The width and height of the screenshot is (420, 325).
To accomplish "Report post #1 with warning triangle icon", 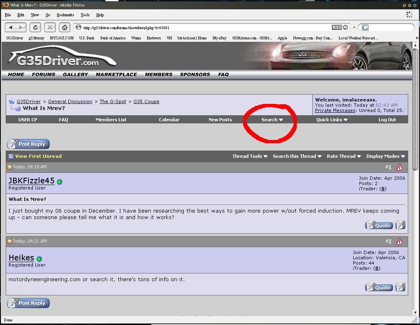I will tap(399, 167).
